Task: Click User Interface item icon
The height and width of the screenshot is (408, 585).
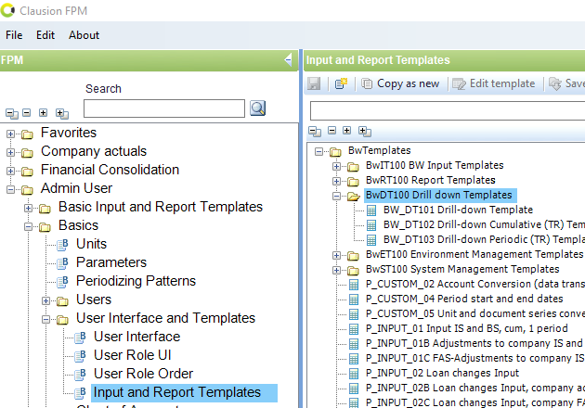Action: [80, 338]
